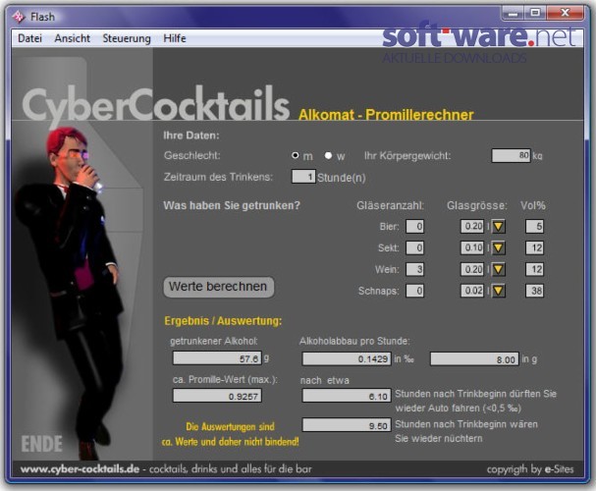Click the Bier Gläseranzahl field
Image resolution: width=596 pixels, height=491 pixels.
[x=414, y=227]
